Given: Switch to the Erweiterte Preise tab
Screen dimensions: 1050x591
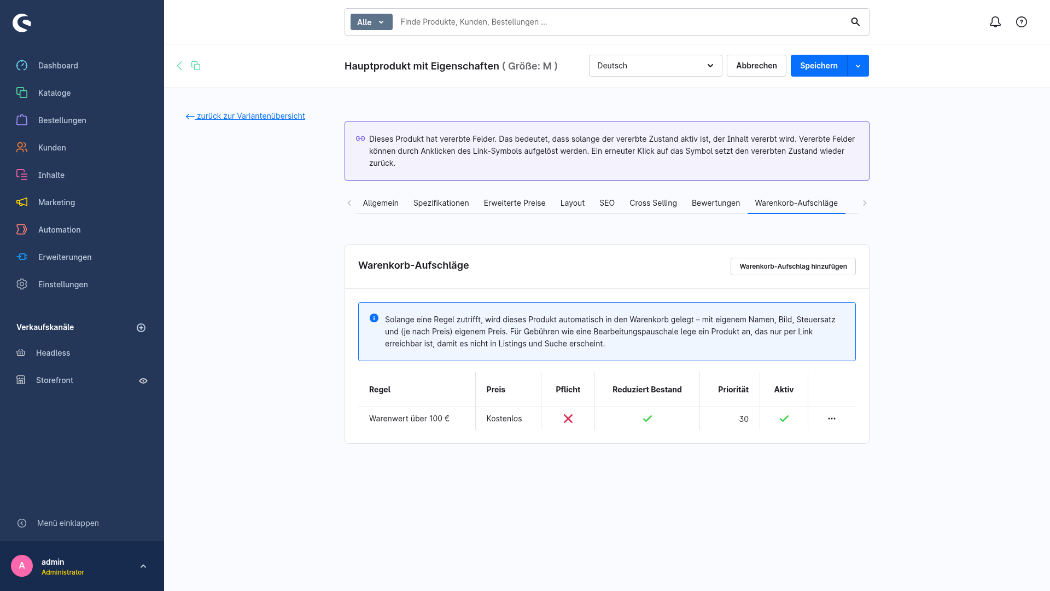Looking at the screenshot, I should [515, 203].
